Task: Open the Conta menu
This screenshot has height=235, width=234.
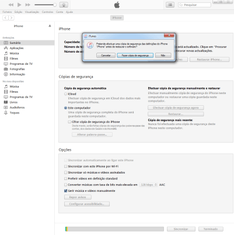Action: tap(60, 12)
